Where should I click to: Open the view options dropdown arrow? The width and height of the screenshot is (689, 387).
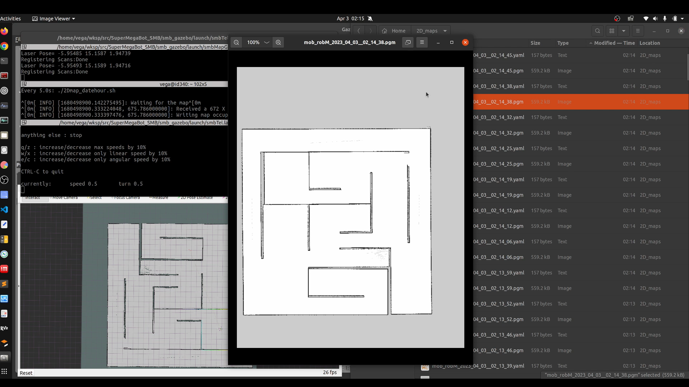pos(624,31)
